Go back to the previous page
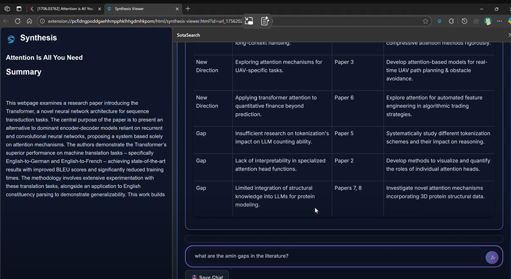The height and width of the screenshot is (279, 511). pyautogui.click(x=6, y=21)
